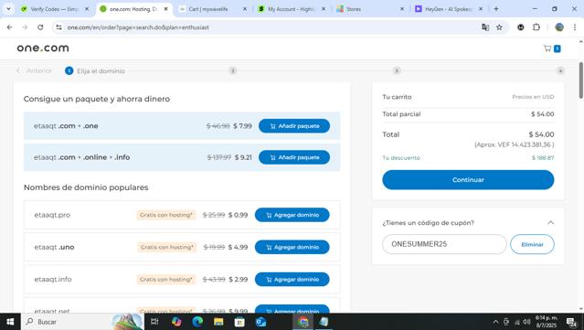Click the browser address bar URL
Screen dimensions: 584x330
pos(138,27)
